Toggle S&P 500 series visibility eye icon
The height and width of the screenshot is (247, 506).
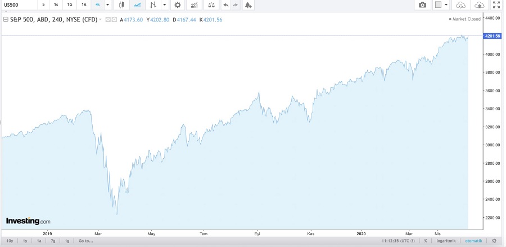pos(108,20)
